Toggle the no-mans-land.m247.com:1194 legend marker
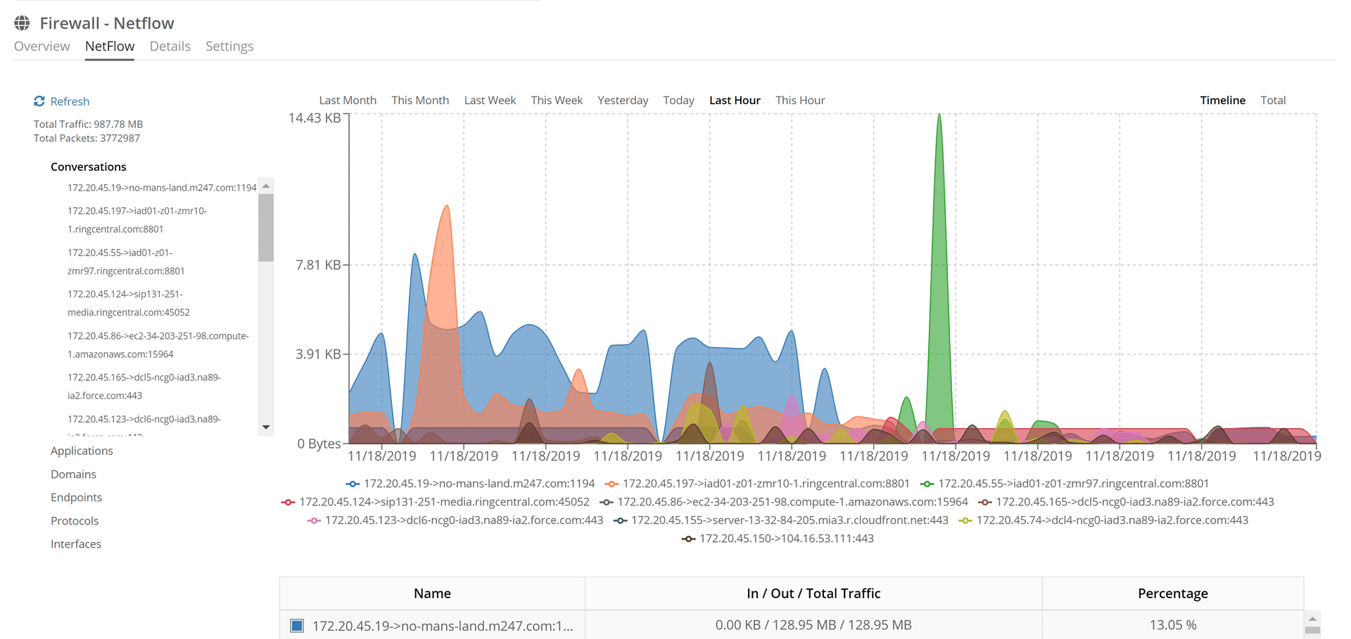 click(353, 484)
